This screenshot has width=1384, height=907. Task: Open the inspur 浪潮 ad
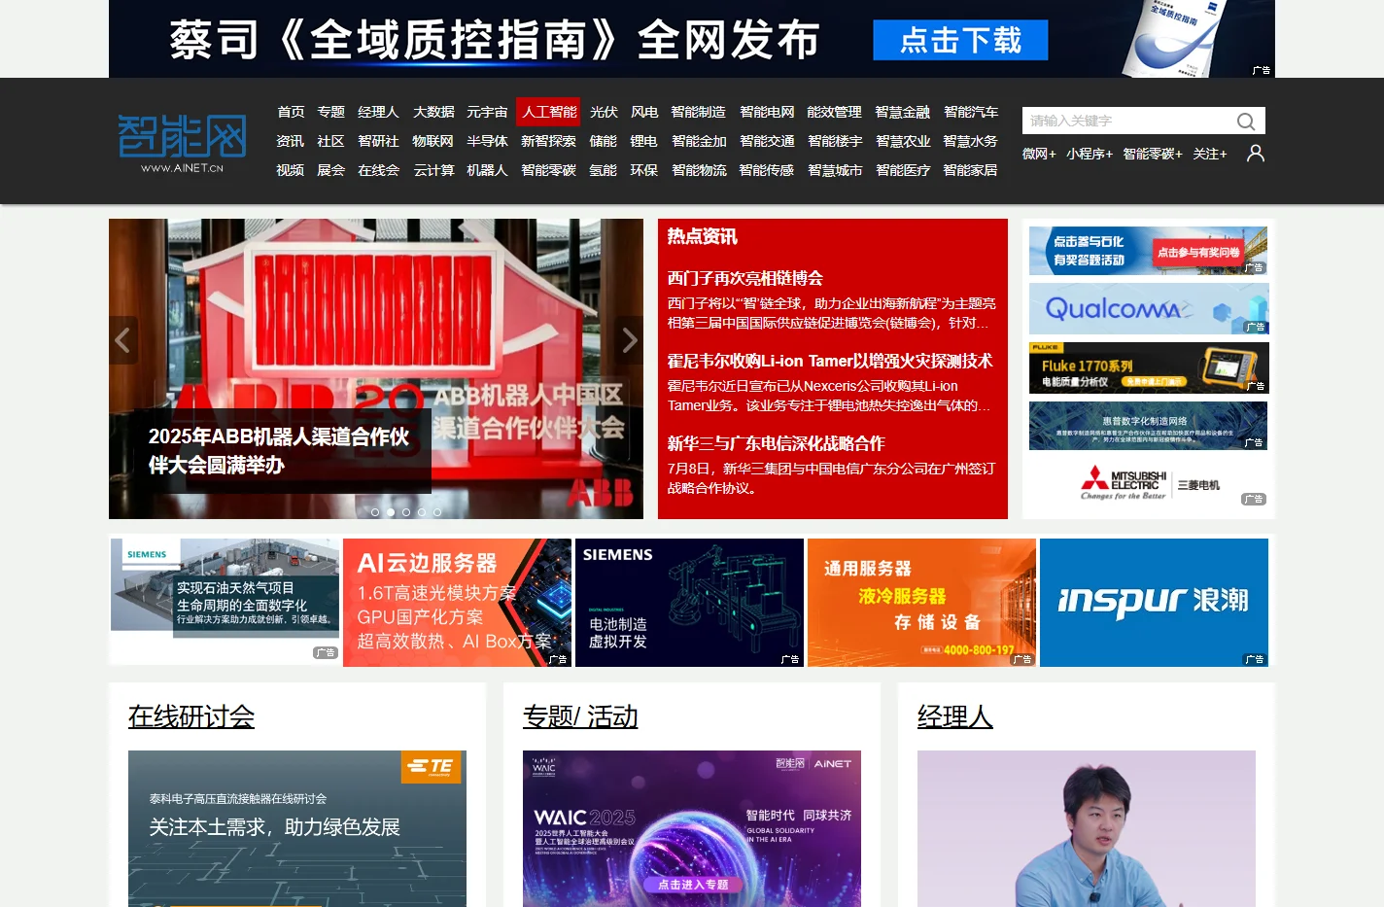[x=1154, y=603]
